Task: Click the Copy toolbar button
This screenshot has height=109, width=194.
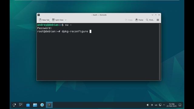Action: [x=129, y=20]
